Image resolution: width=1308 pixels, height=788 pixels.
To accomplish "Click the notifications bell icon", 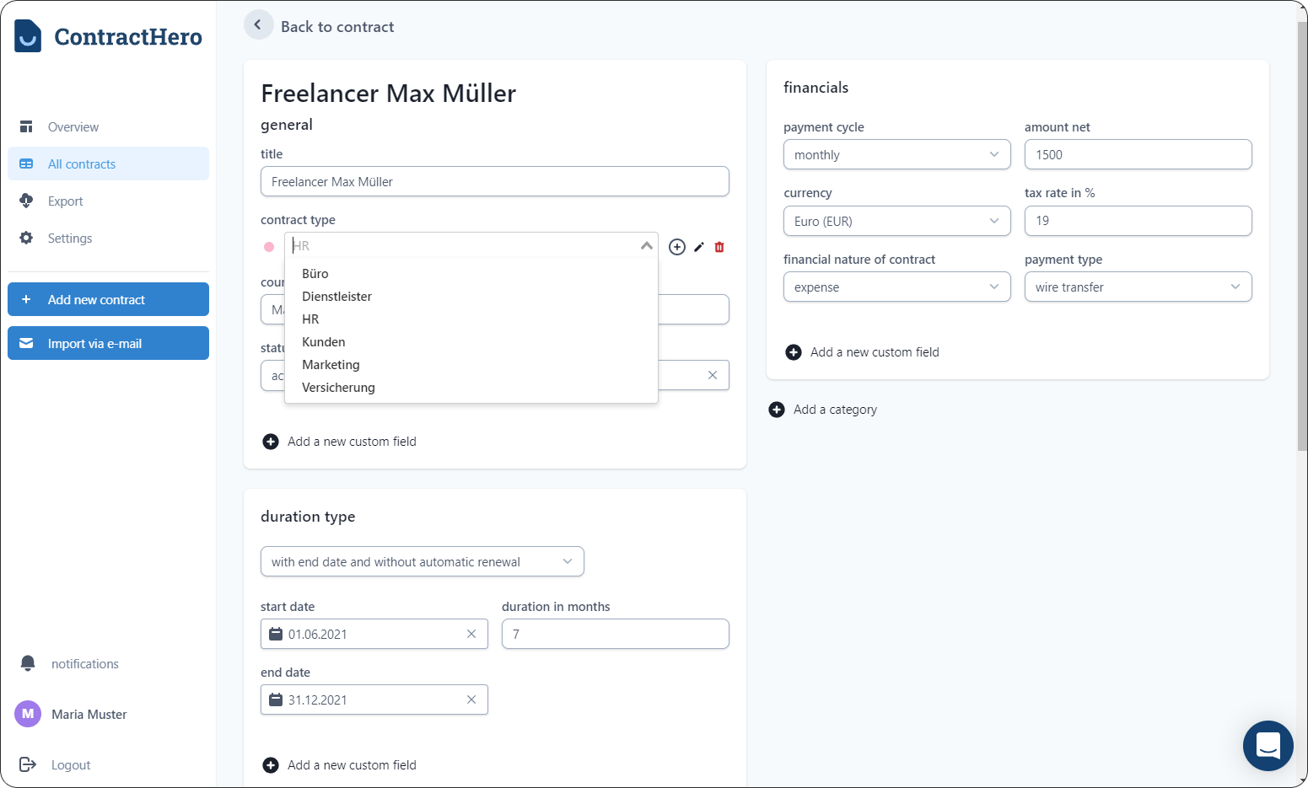I will pyautogui.click(x=28, y=663).
